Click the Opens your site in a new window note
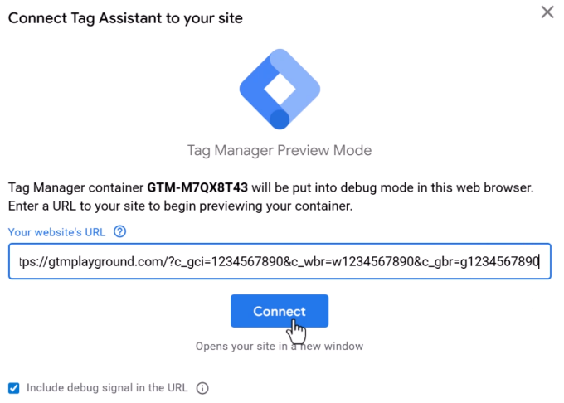Screen dimensions: 564x403 click(x=280, y=347)
